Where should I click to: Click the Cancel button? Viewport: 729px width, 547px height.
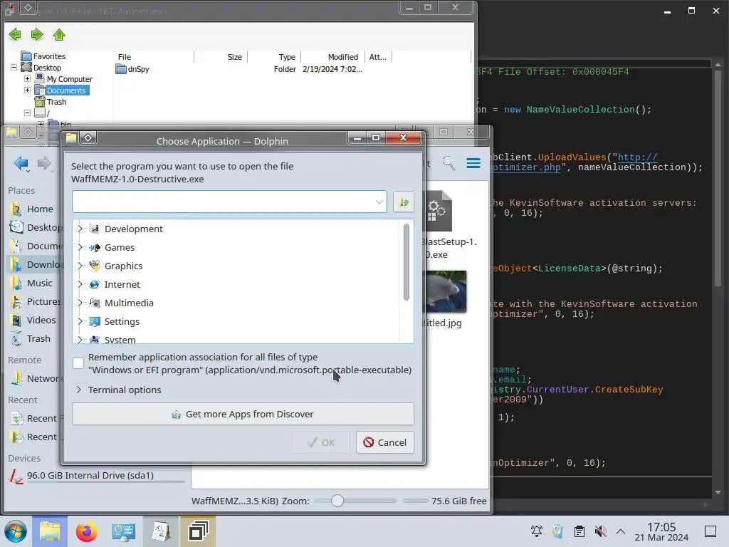(385, 442)
